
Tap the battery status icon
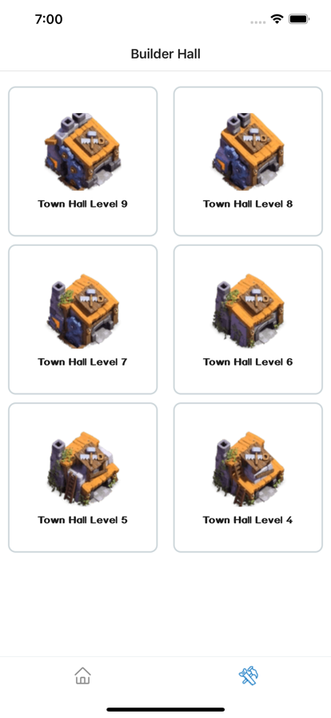(x=300, y=19)
